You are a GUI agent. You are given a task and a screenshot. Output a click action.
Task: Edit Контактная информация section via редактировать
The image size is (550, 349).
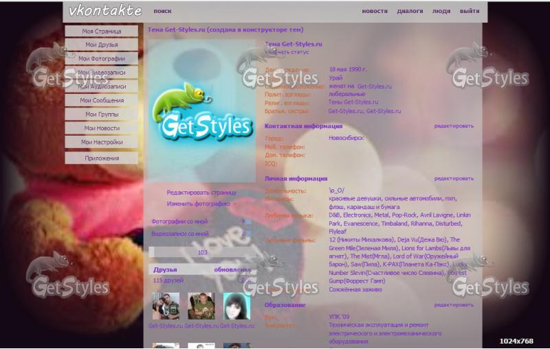(x=454, y=126)
